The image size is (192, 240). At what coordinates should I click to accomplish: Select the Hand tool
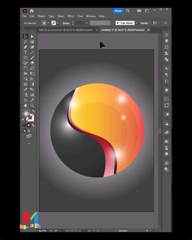coord(25,105)
